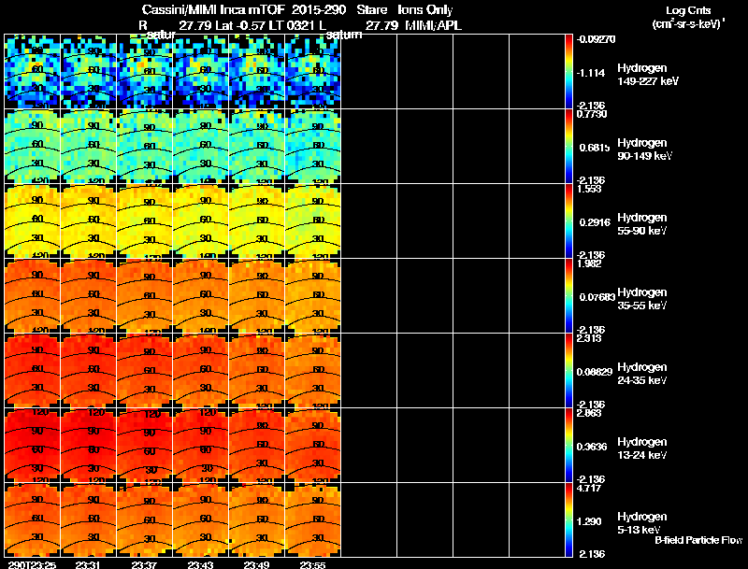The height and width of the screenshot is (569, 748).
Task: Click the 23:43 time label
Action: click(x=200, y=564)
